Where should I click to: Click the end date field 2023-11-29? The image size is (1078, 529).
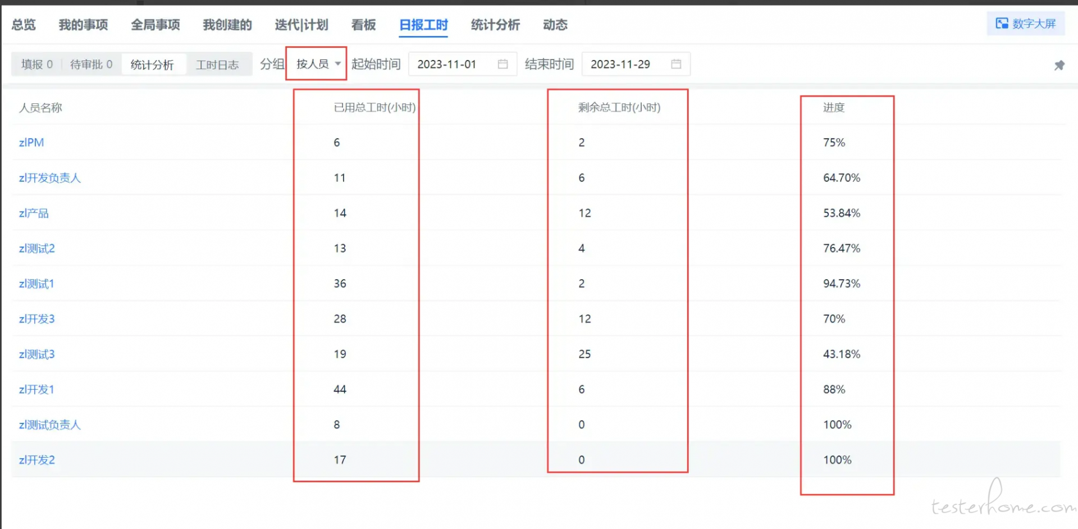click(636, 64)
